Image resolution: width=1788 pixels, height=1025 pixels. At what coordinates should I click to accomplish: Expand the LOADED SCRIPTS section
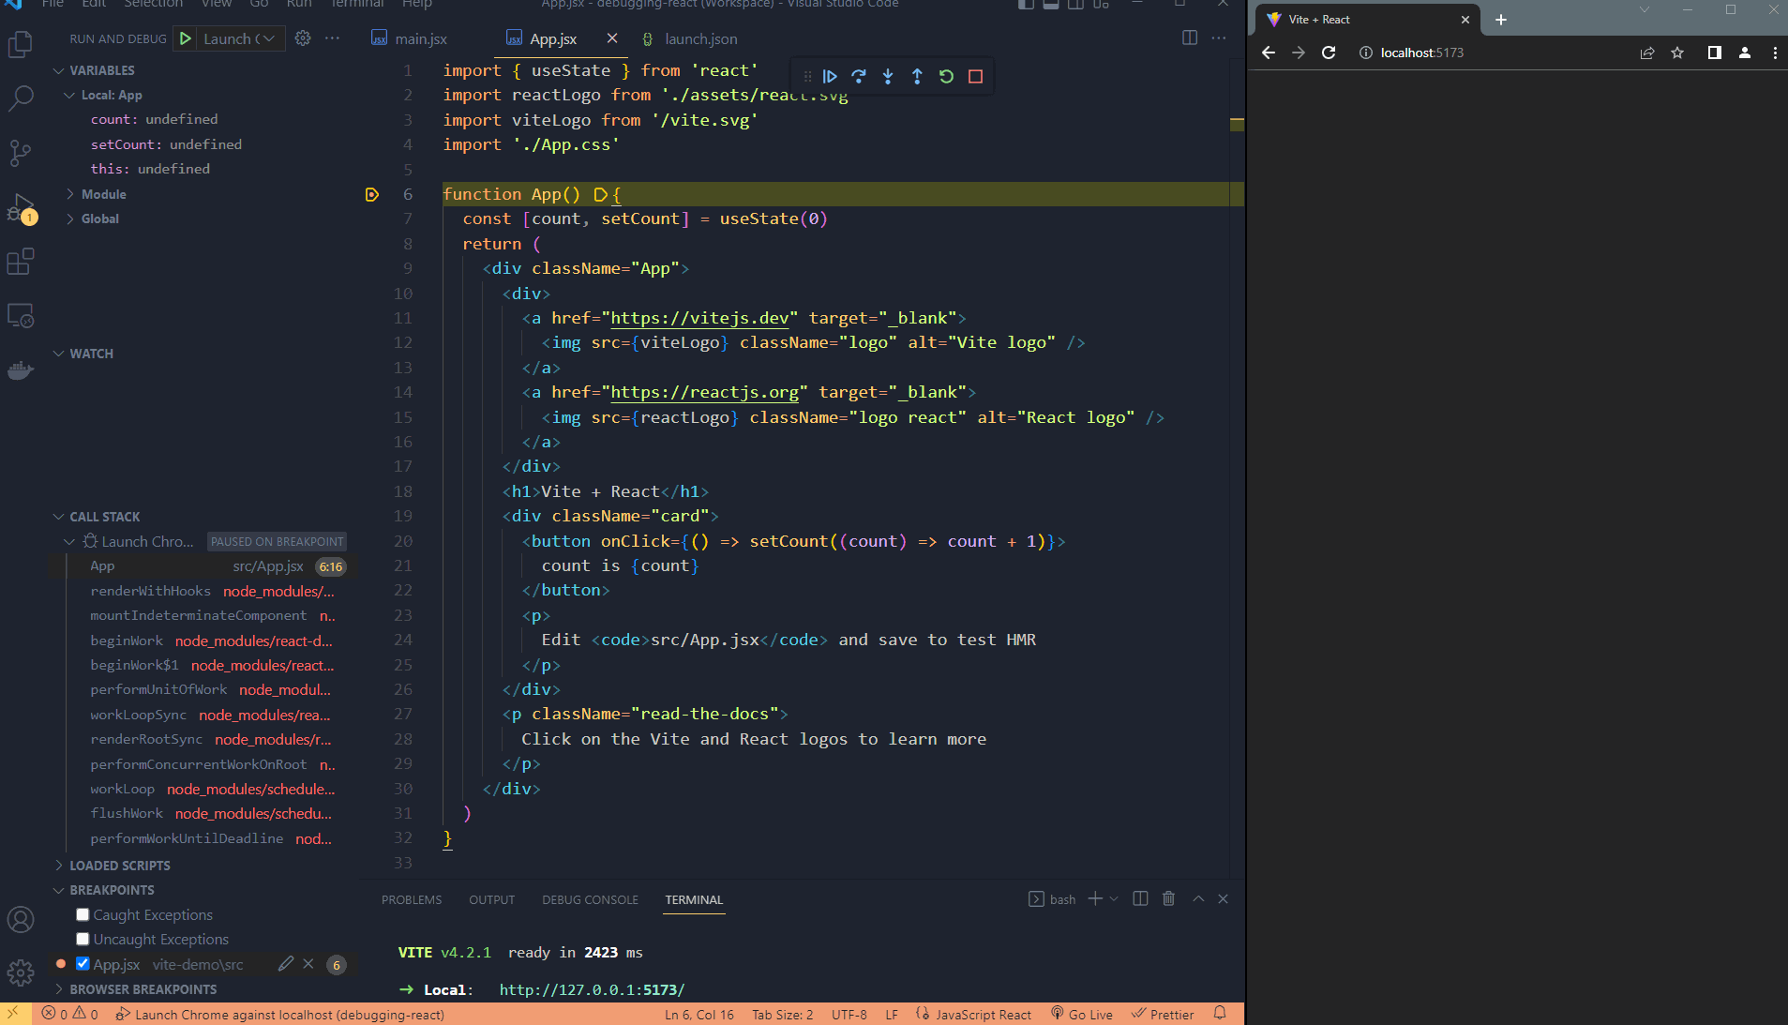(x=119, y=866)
